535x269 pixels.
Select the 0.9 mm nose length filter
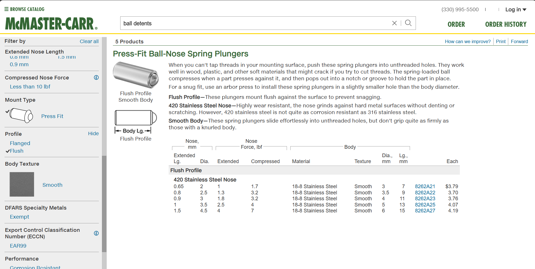(x=19, y=65)
